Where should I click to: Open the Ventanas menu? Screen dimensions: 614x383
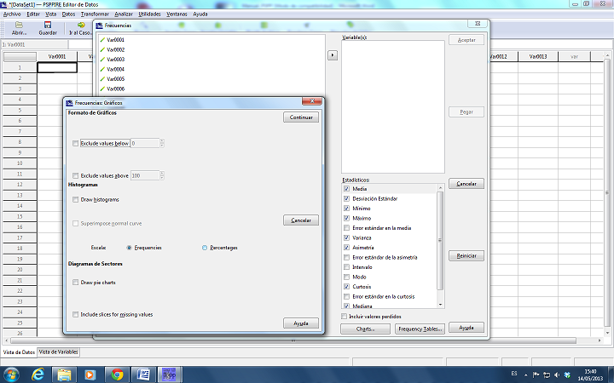pos(177,14)
